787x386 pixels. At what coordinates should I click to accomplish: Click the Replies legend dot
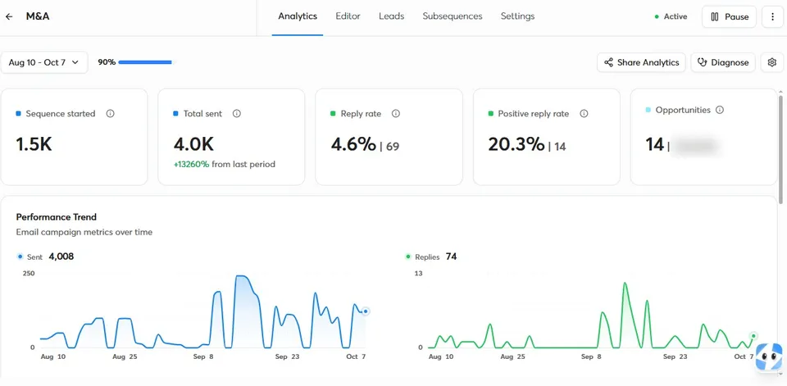pyautogui.click(x=408, y=257)
